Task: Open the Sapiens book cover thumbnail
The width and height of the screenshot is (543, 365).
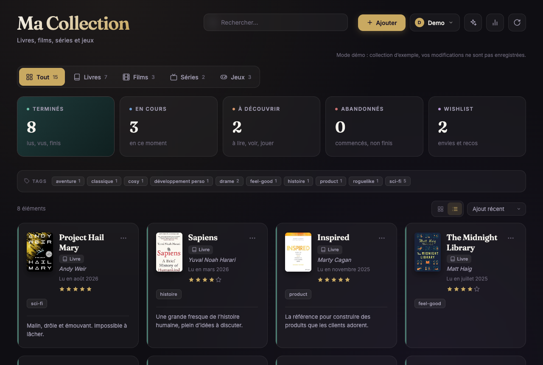Action: pyautogui.click(x=169, y=252)
